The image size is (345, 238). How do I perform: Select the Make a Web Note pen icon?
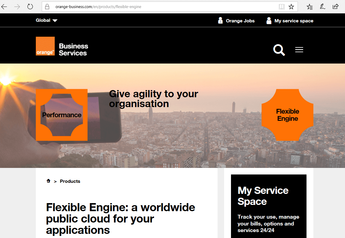323,6
